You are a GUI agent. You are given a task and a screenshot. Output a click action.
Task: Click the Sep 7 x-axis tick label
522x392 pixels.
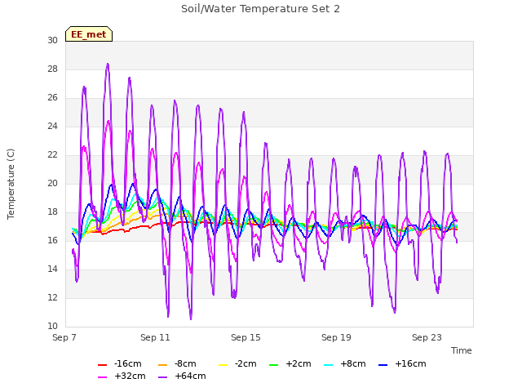coord(64,337)
